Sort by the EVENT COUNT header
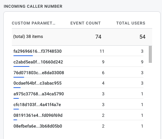 tap(85, 23)
